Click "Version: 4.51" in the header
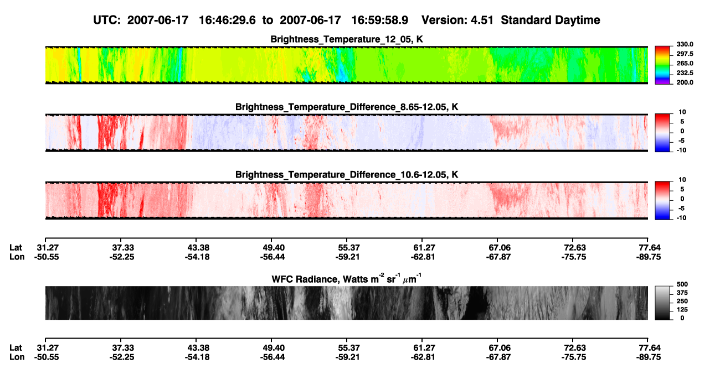The width and height of the screenshot is (720, 369). pos(457,20)
